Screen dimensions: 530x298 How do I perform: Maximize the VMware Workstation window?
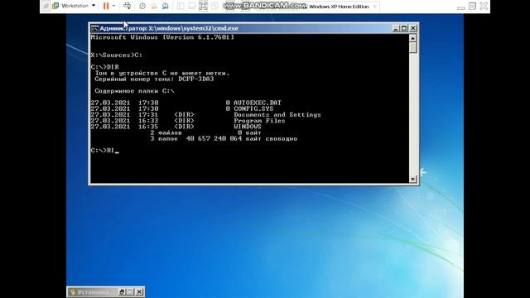click(x=472, y=6)
